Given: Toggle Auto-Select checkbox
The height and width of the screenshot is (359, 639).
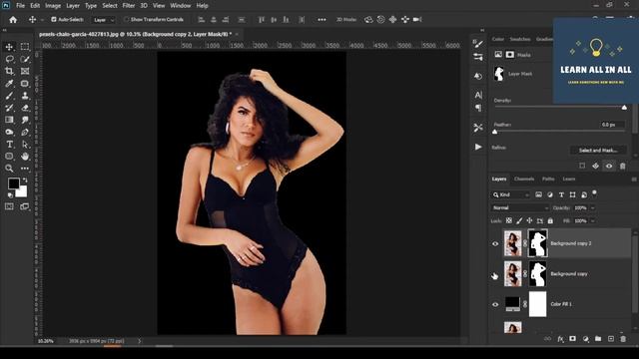Looking at the screenshot, I should 53,19.
